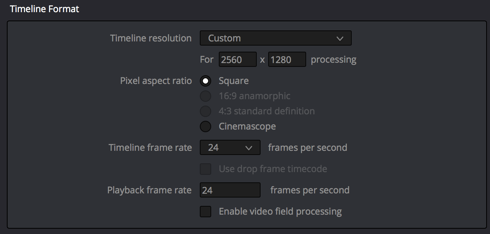Screen dimensions: 490x234
Task: Click the Pixel aspect ratio label
Action: coord(156,81)
